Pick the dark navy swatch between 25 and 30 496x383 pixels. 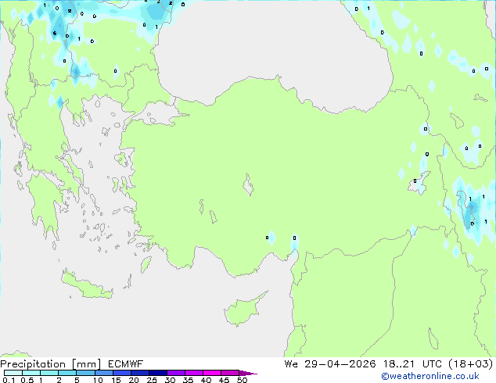tap(157, 373)
